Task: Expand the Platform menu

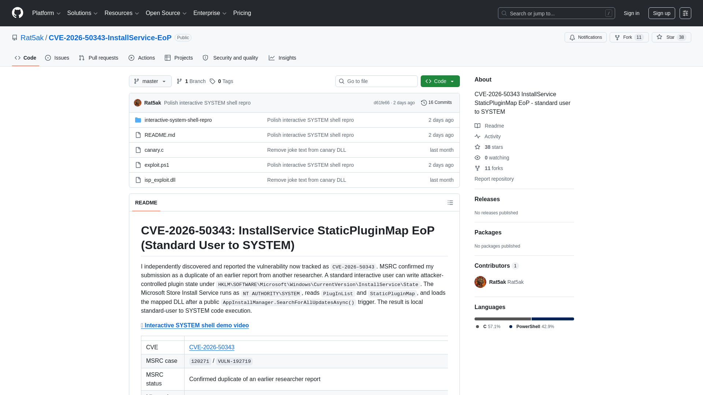Action: [x=47, y=13]
